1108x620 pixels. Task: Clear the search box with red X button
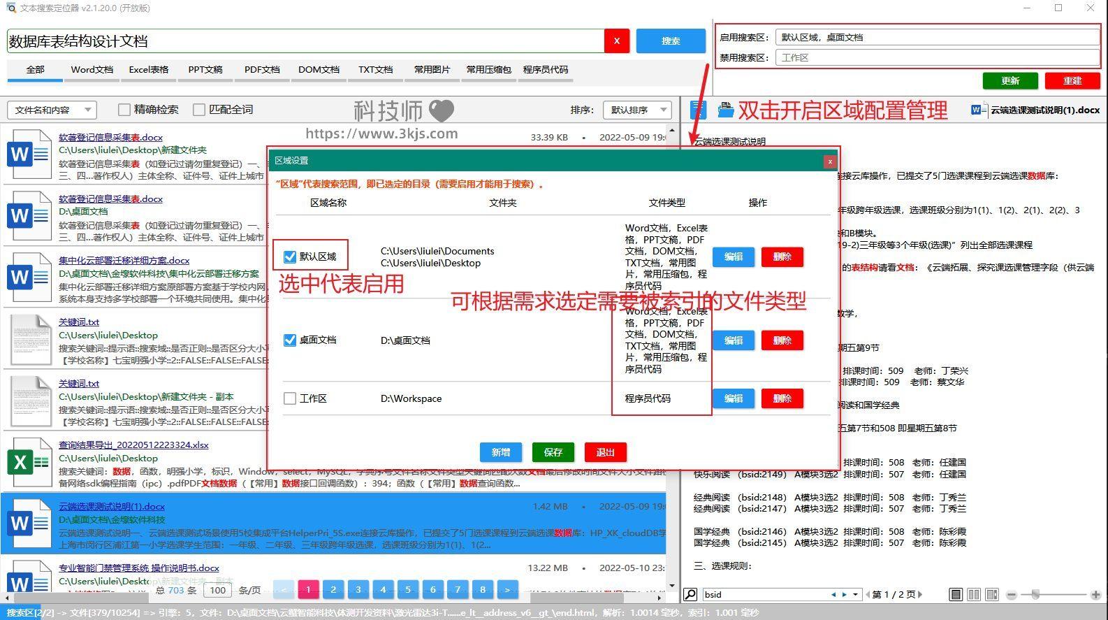616,41
